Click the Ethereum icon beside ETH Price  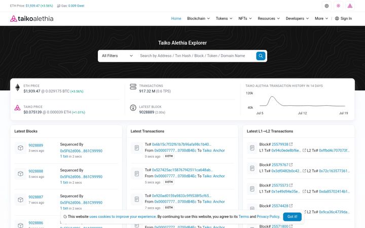click(x=17, y=88)
